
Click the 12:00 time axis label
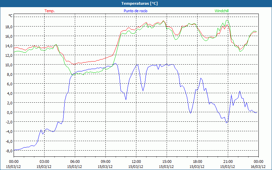tap(136, 162)
